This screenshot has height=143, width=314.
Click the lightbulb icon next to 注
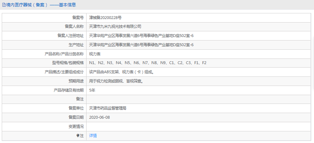pos(78,136)
